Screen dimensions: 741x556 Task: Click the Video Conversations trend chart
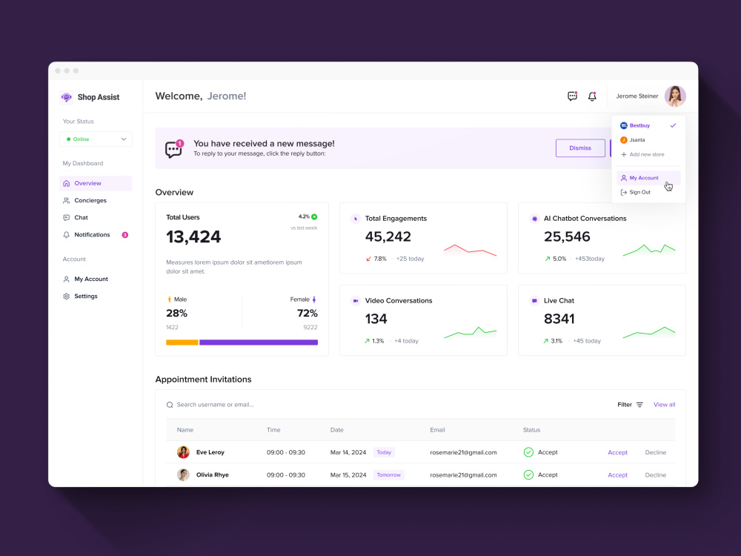(471, 332)
